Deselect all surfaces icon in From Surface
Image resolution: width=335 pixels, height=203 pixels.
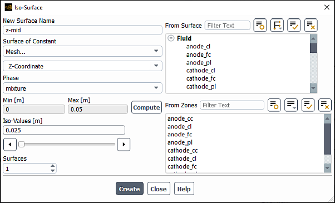click(311, 26)
